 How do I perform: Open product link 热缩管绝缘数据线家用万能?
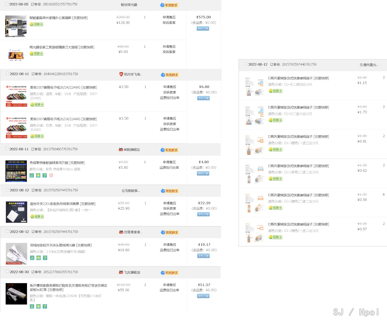[49, 163]
